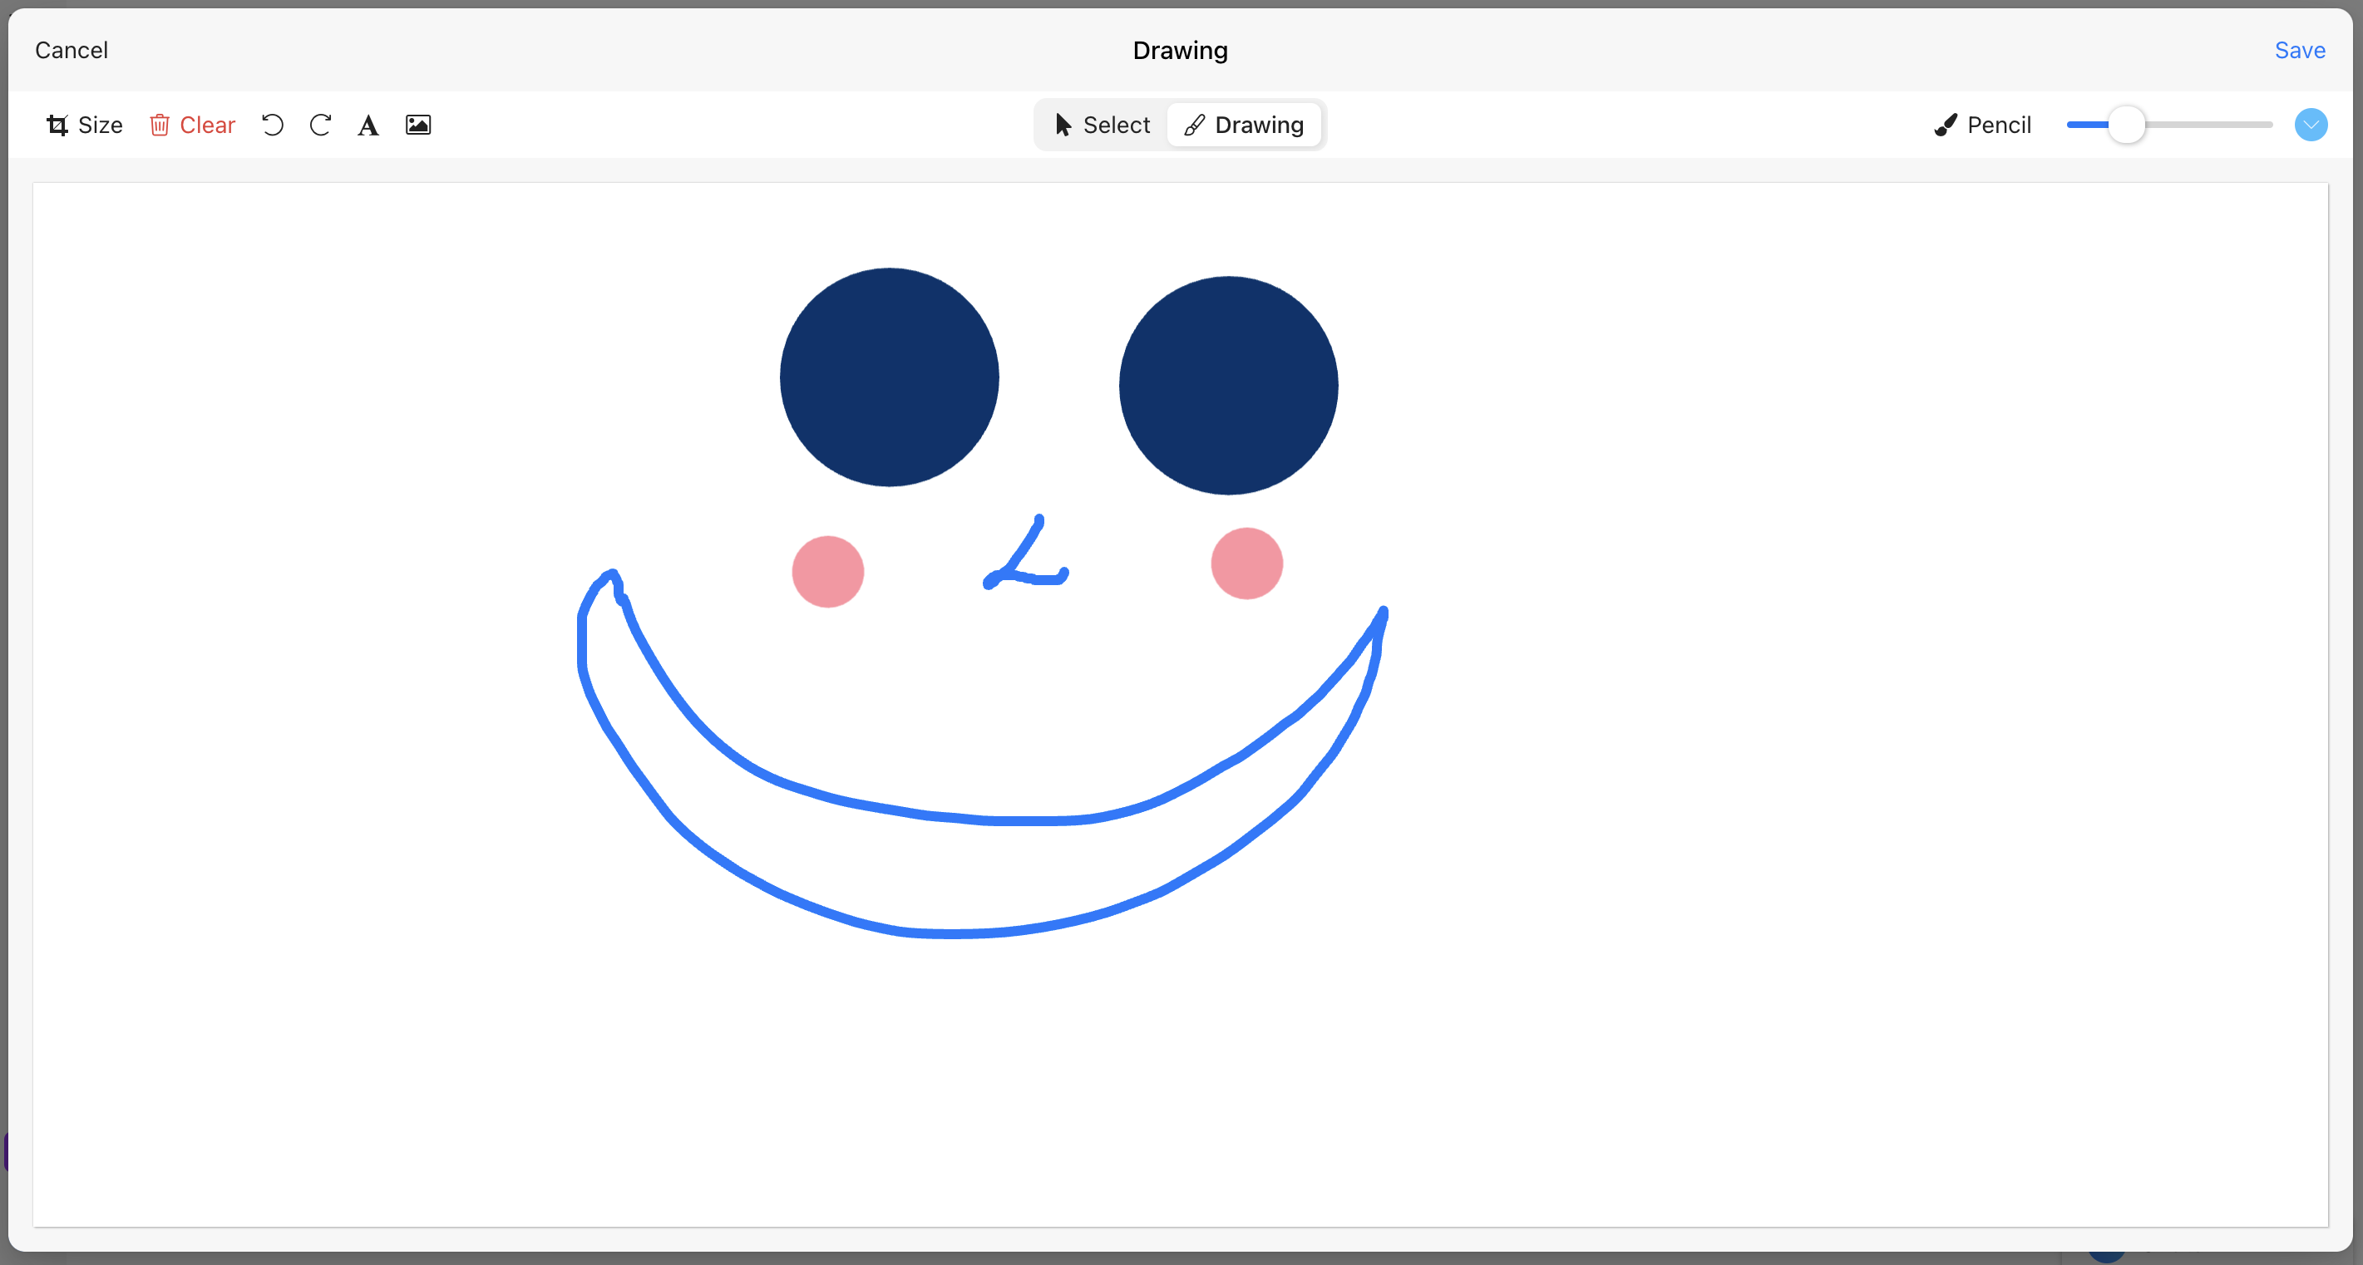Viewport: 2363px width, 1265px height.
Task: Click the Pencil brush icon
Action: pos(1945,125)
